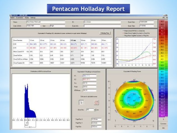
Task: Click the red circle center zone icon
Action: click(x=96, y=102)
